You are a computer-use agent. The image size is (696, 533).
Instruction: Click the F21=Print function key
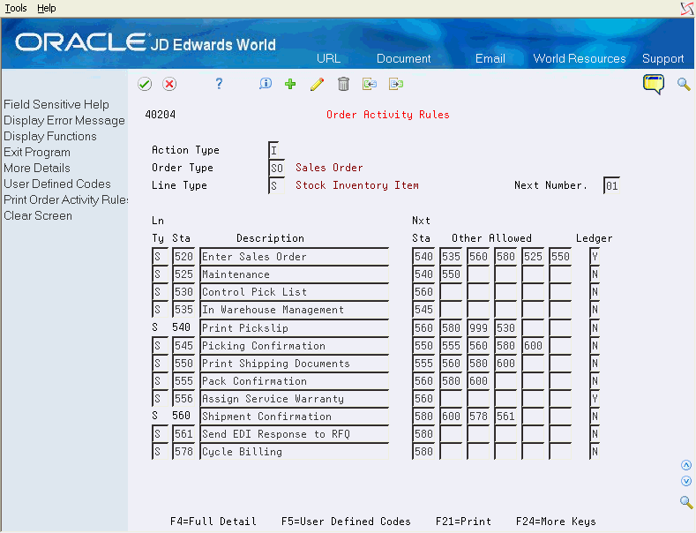[x=463, y=521]
